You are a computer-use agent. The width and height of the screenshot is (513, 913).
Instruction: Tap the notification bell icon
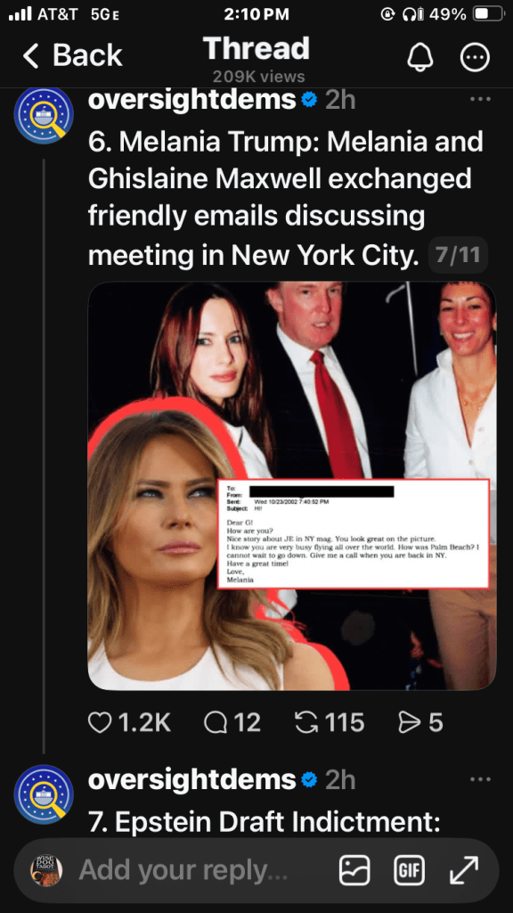pyautogui.click(x=420, y=57)
